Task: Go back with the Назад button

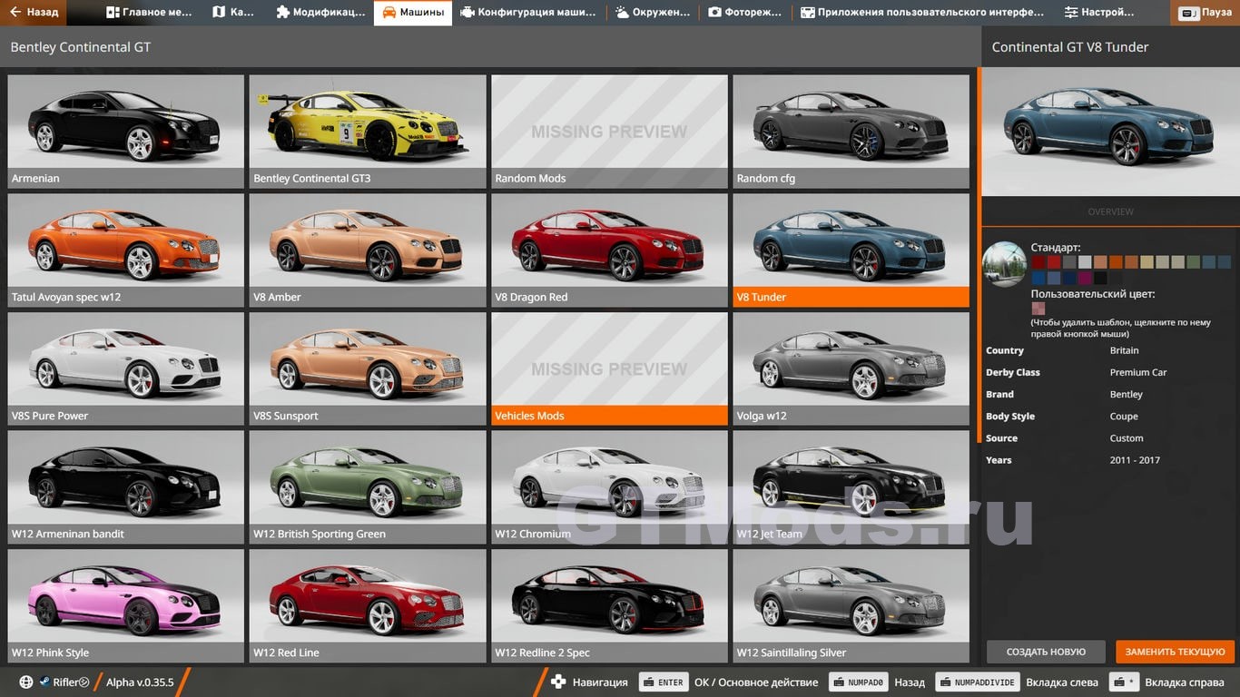Action: [34, 13]
